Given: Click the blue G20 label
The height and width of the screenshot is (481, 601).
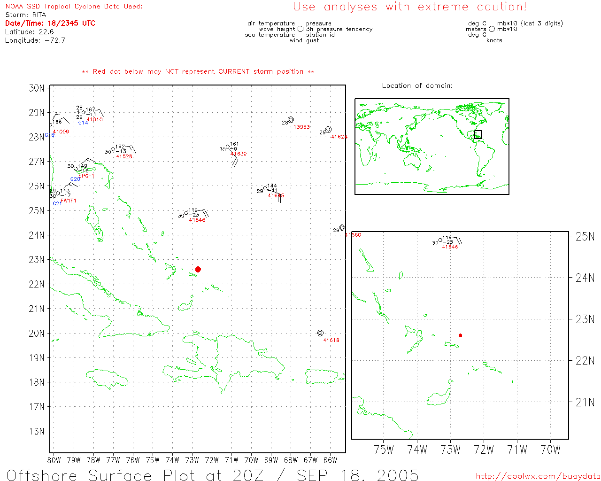Looking at the screenshot, I should click(x=75, y=179).
